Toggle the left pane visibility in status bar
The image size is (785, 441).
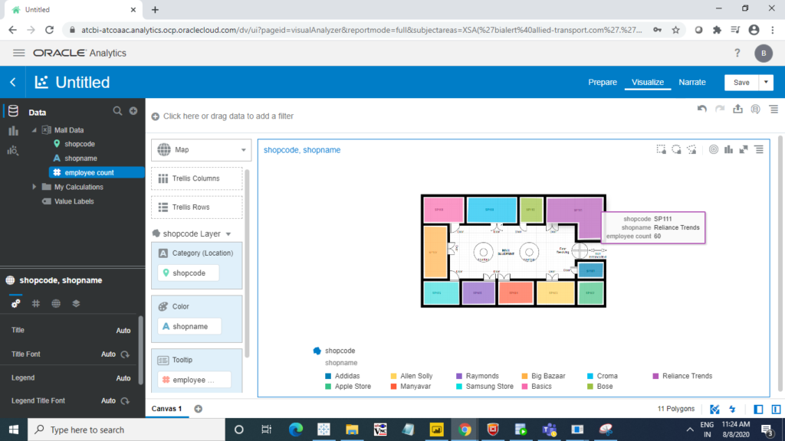(757, 408)
